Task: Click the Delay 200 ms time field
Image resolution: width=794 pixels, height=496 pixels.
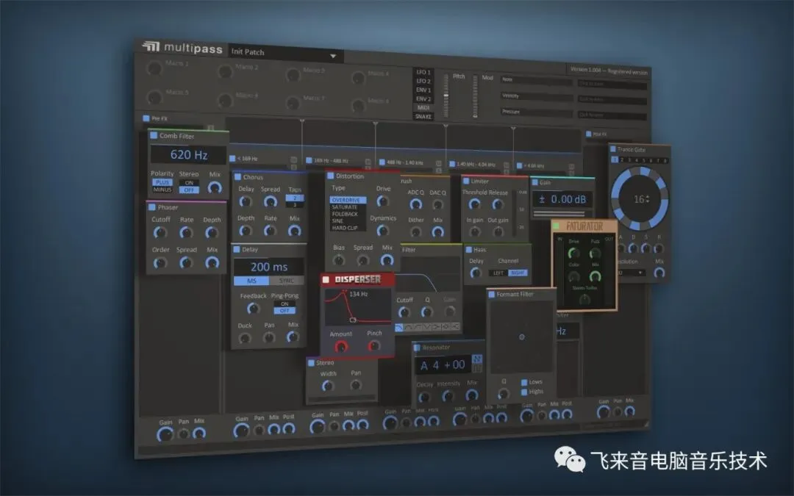Action: pos(269,267)
